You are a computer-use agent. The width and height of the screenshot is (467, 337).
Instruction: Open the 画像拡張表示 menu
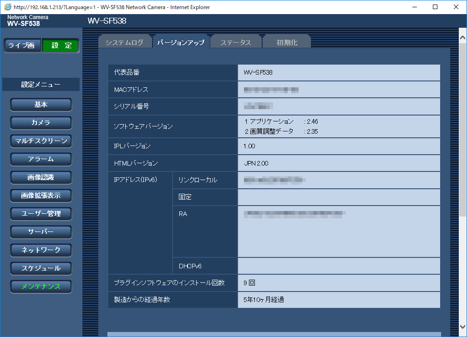[x=41, y=196]
